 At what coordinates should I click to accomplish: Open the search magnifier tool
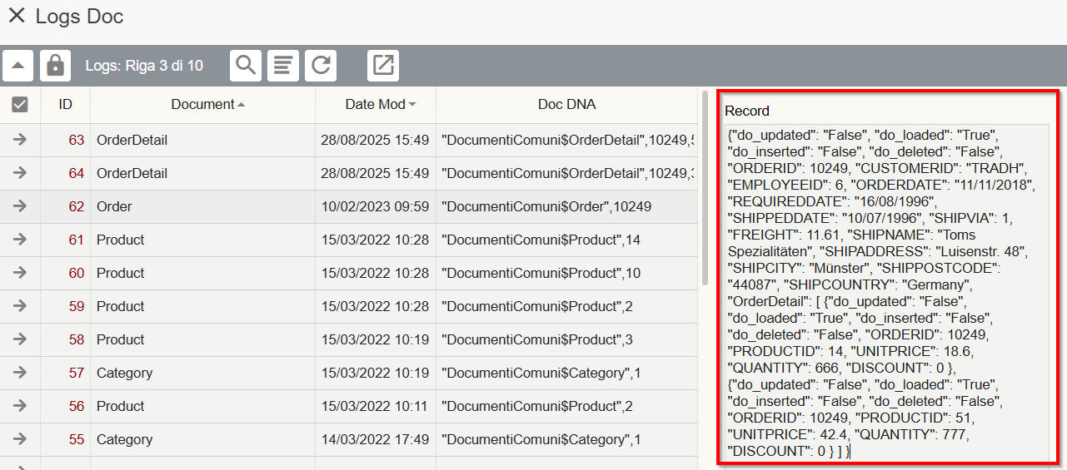[245, 66]
